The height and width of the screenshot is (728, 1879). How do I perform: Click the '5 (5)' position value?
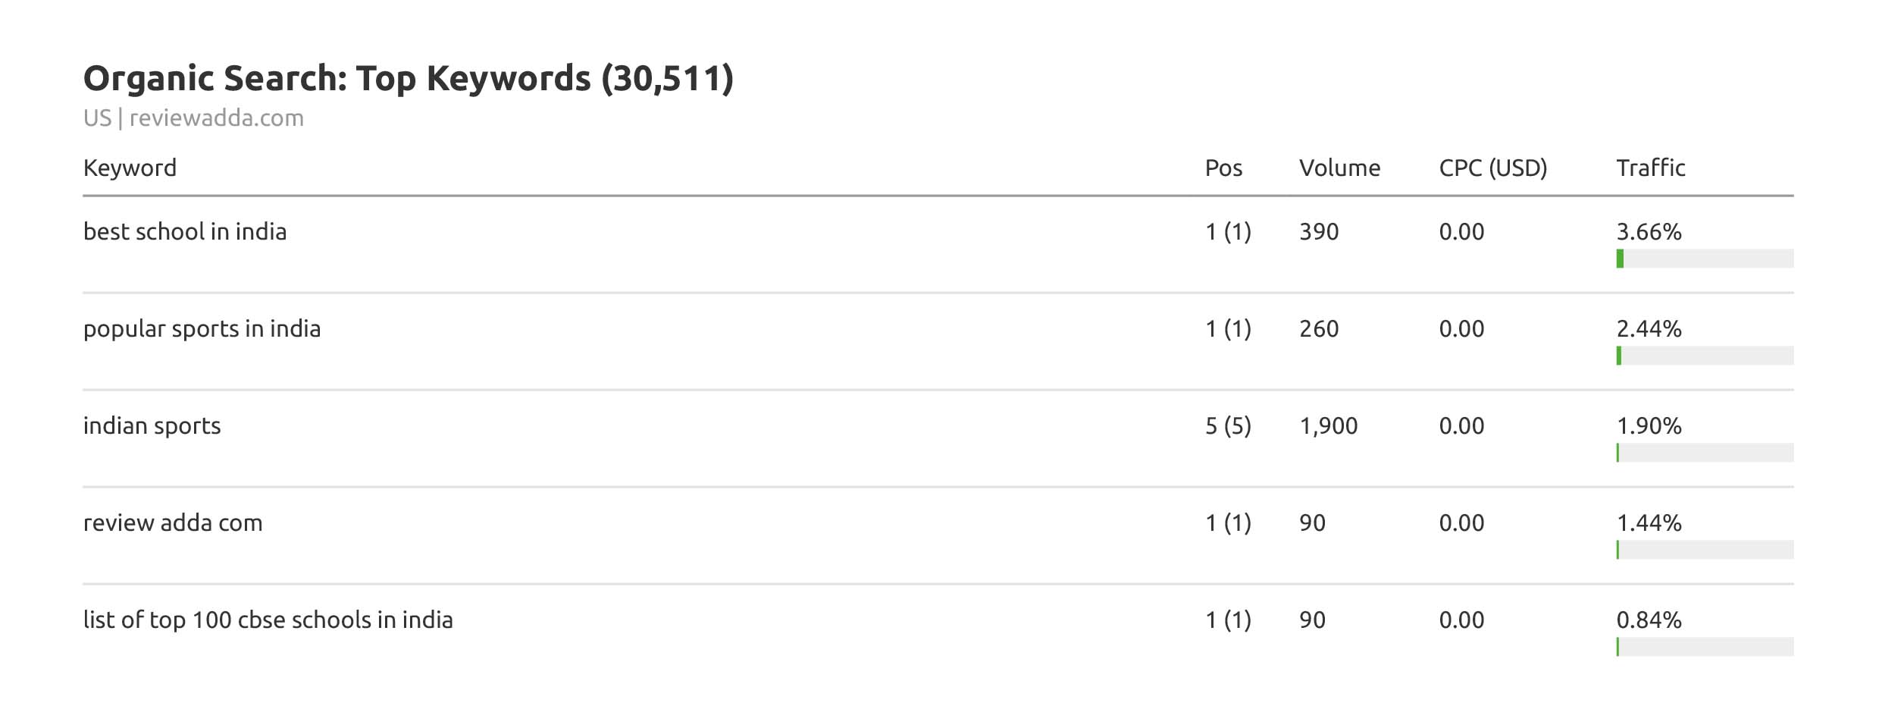[1228, 425]
